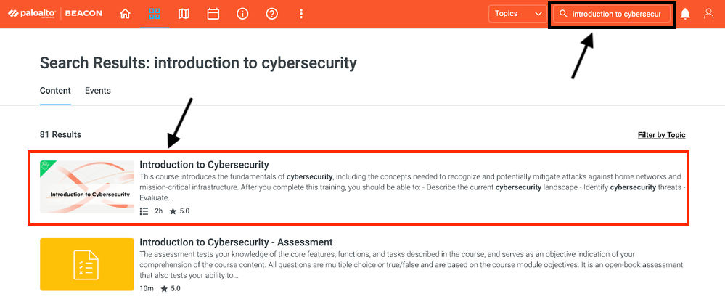Click the Introduction to Cybersecurity course thumbnail

click(87, 187)
